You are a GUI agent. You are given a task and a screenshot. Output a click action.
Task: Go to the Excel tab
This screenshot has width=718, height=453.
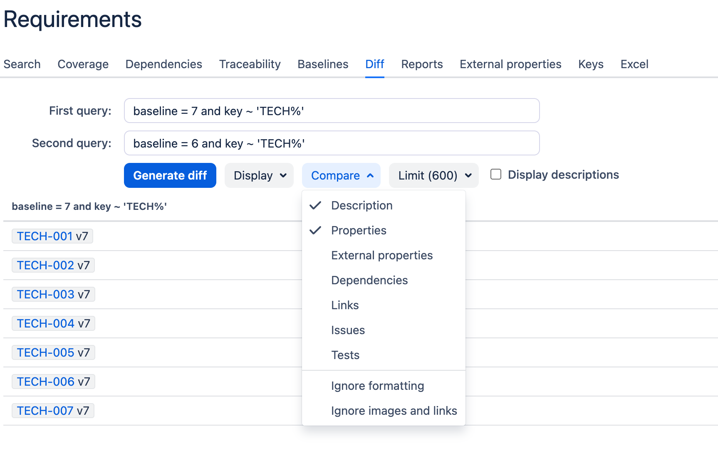tap(634, 64)
